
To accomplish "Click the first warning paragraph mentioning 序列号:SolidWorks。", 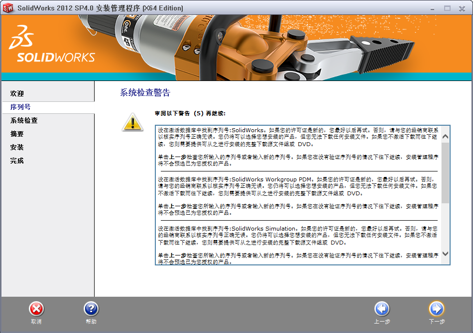I will click(298, 137).
